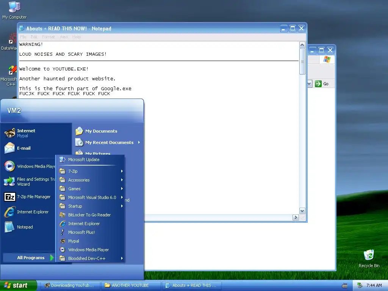388x291 pixels.
Task: Open All Programs menu
Action: tap(28, 258)
